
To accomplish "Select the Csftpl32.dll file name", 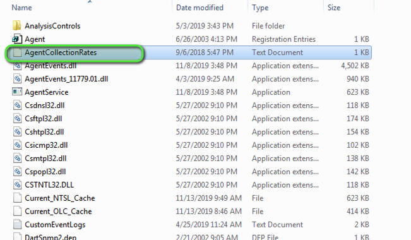I will [x=44, y=119].
